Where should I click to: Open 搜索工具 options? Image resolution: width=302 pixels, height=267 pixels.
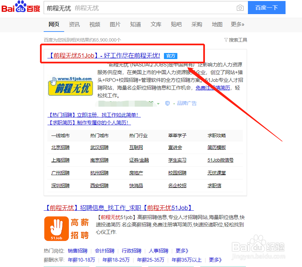pyautogui.click(x=238, y=40)
